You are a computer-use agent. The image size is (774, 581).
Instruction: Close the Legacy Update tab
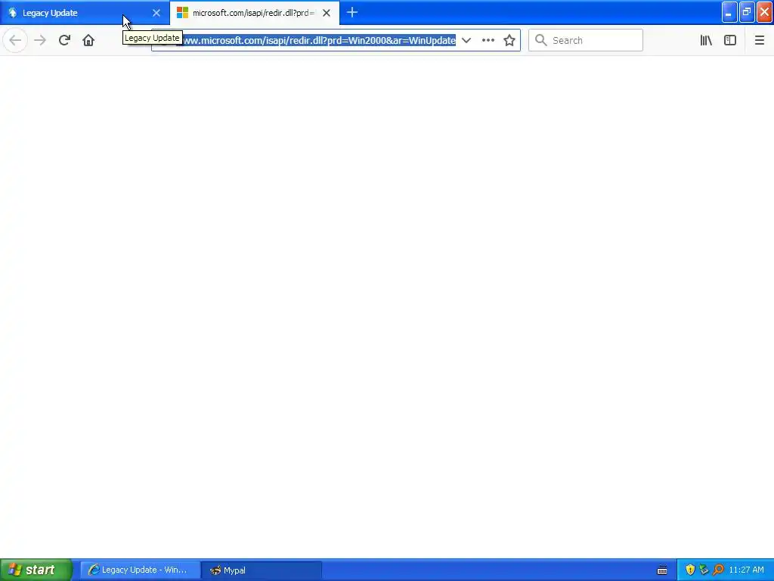[156, 13]
